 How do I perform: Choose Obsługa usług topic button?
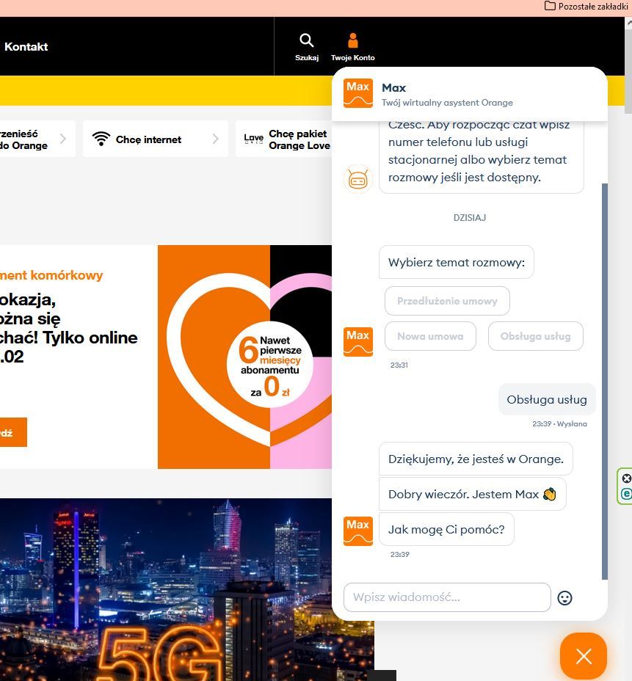tap(535, 336)
